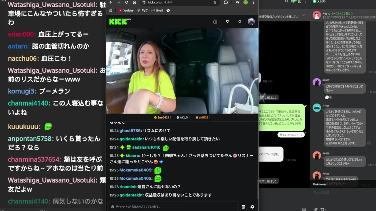
Task: Expand the LINE announcement chevron
Action: point(304,15)
